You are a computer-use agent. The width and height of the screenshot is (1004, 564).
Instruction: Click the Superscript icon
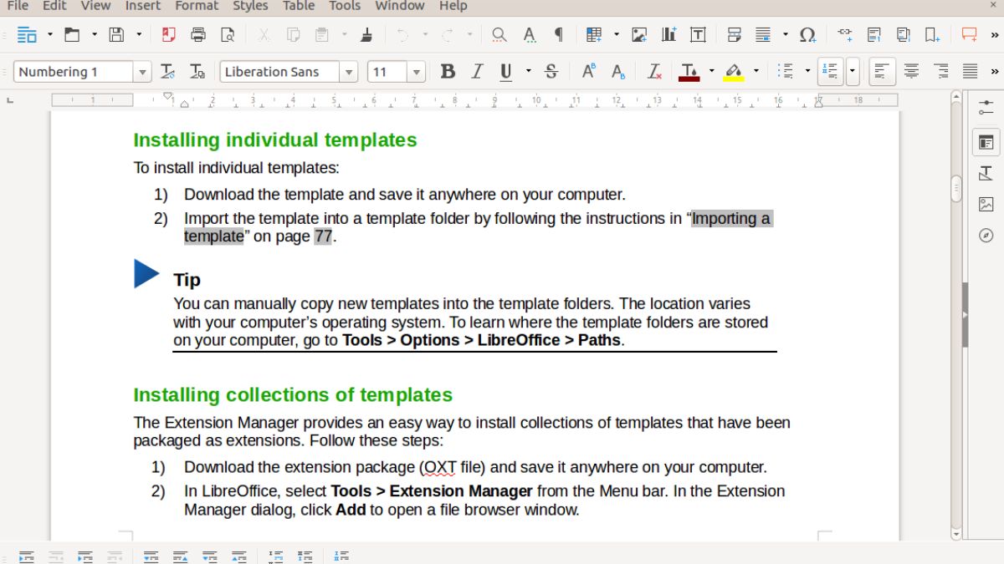(589, 72)
